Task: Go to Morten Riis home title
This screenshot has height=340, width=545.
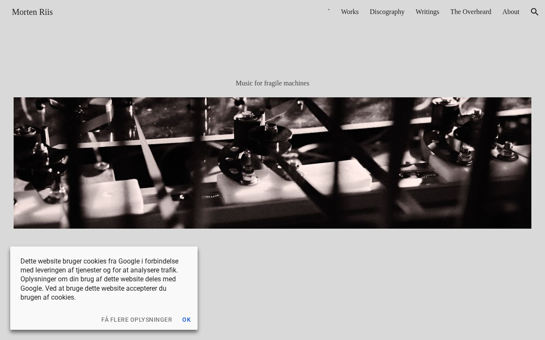Action: 32,12
